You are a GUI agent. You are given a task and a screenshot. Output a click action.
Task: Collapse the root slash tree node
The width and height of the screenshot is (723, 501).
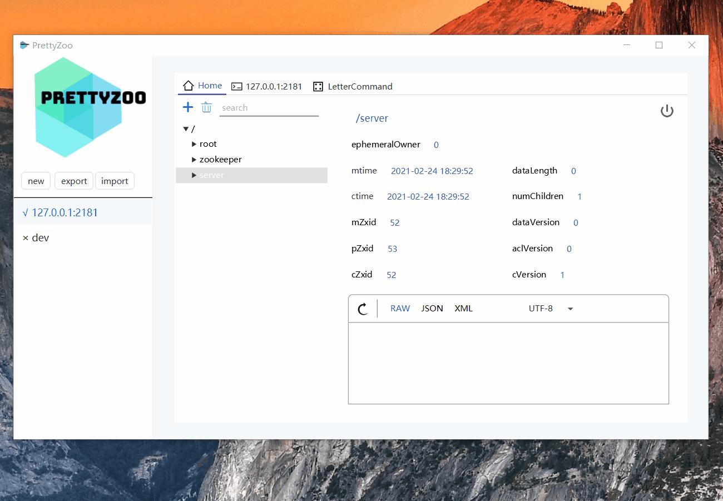point(186,129)
